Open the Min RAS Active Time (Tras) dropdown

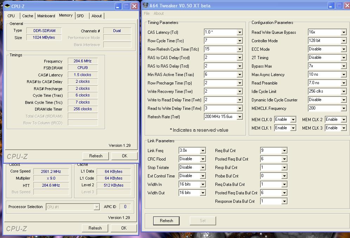point(240,75)
